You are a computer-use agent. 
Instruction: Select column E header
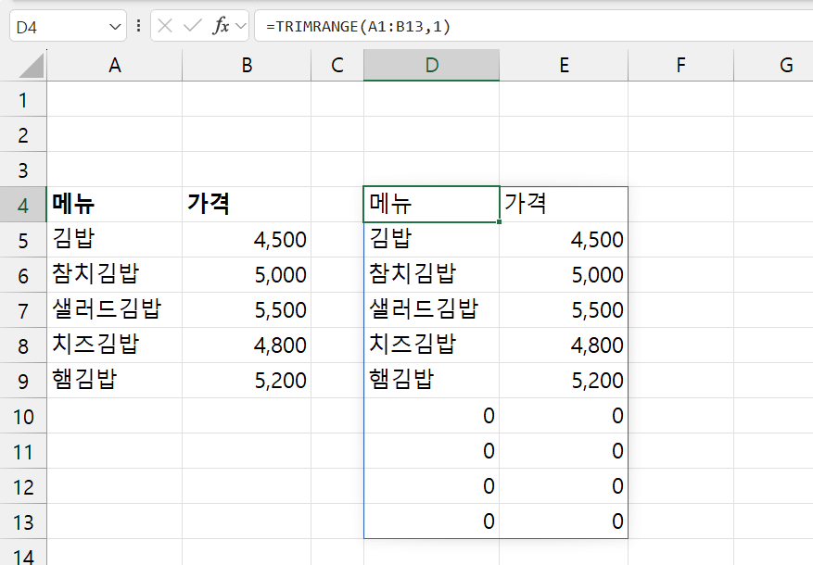[x=565, y=65]
